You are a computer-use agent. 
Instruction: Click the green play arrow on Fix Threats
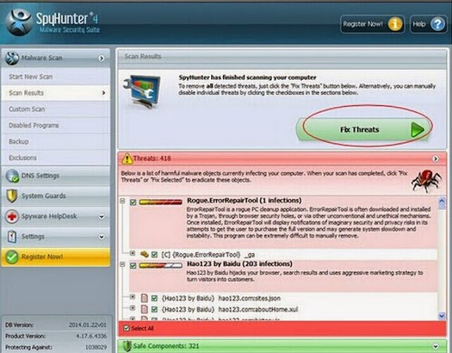click(x=417, y=130)
